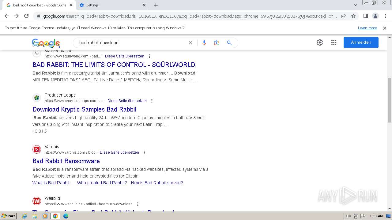Clear the search box with the X
This screenshot has width=392, height=220.
point(190,43)
